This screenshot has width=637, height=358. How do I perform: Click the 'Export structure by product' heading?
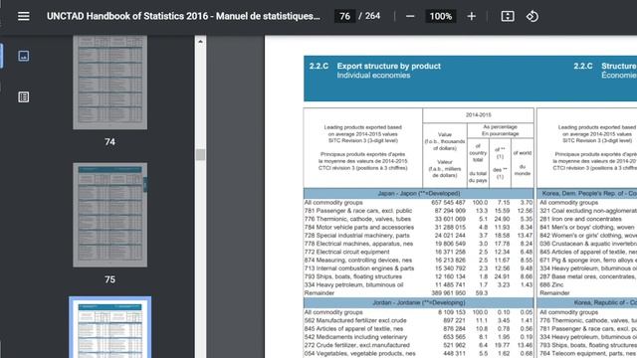click(x=389, y=66)
